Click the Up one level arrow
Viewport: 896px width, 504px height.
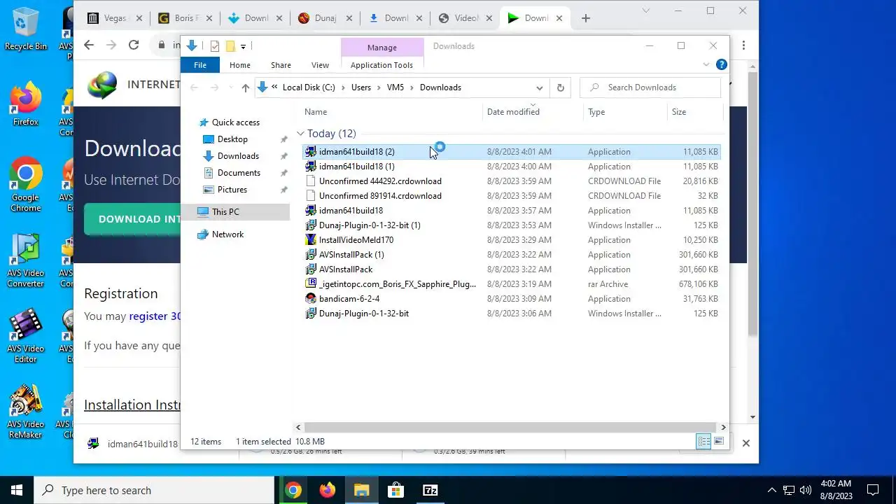(x=245, y=87)
